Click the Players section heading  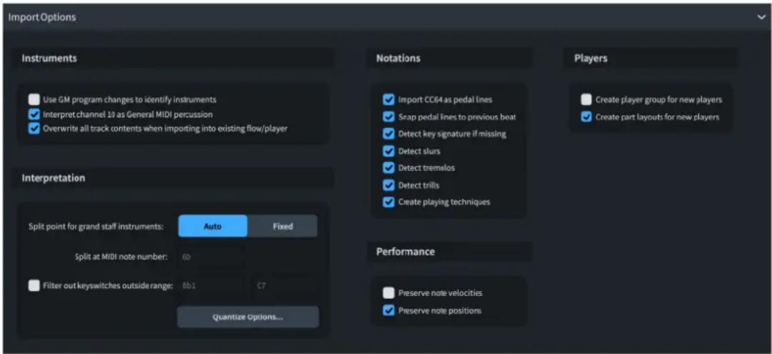coord(591,58)
